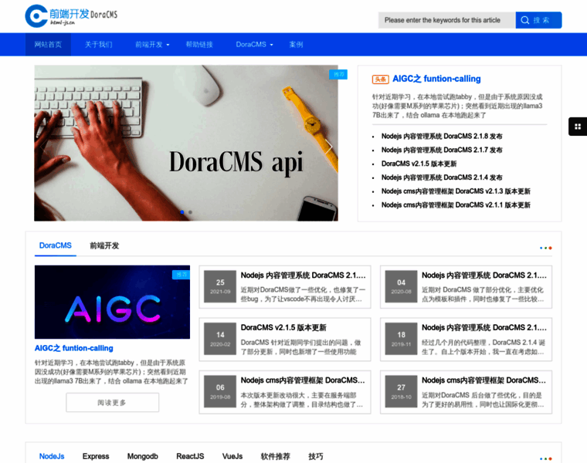587x463 pixels.
Task: Switch to the 软件推荐 tab
Action: click(276, 456)
